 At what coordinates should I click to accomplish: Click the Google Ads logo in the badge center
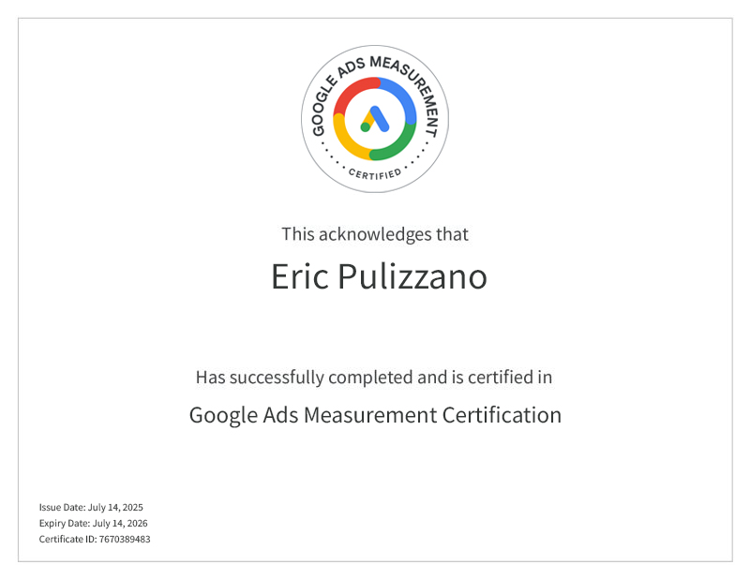point(375,119)
